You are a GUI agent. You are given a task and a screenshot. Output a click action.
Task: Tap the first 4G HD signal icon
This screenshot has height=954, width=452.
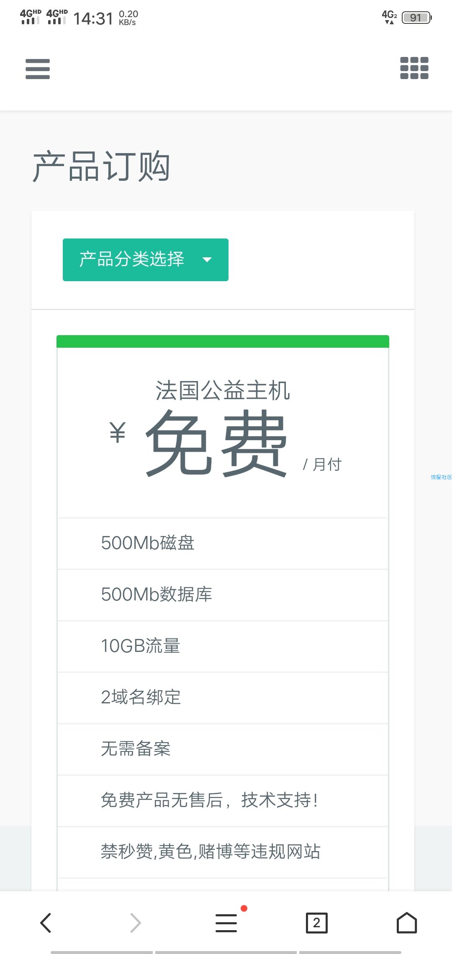31,17
